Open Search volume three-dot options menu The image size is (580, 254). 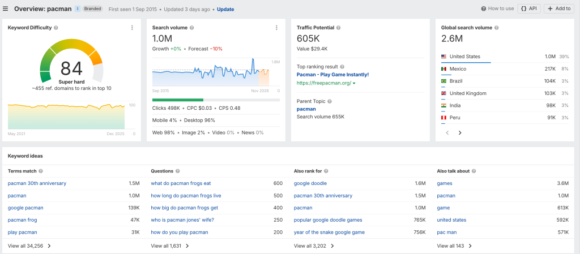point(276,28)
